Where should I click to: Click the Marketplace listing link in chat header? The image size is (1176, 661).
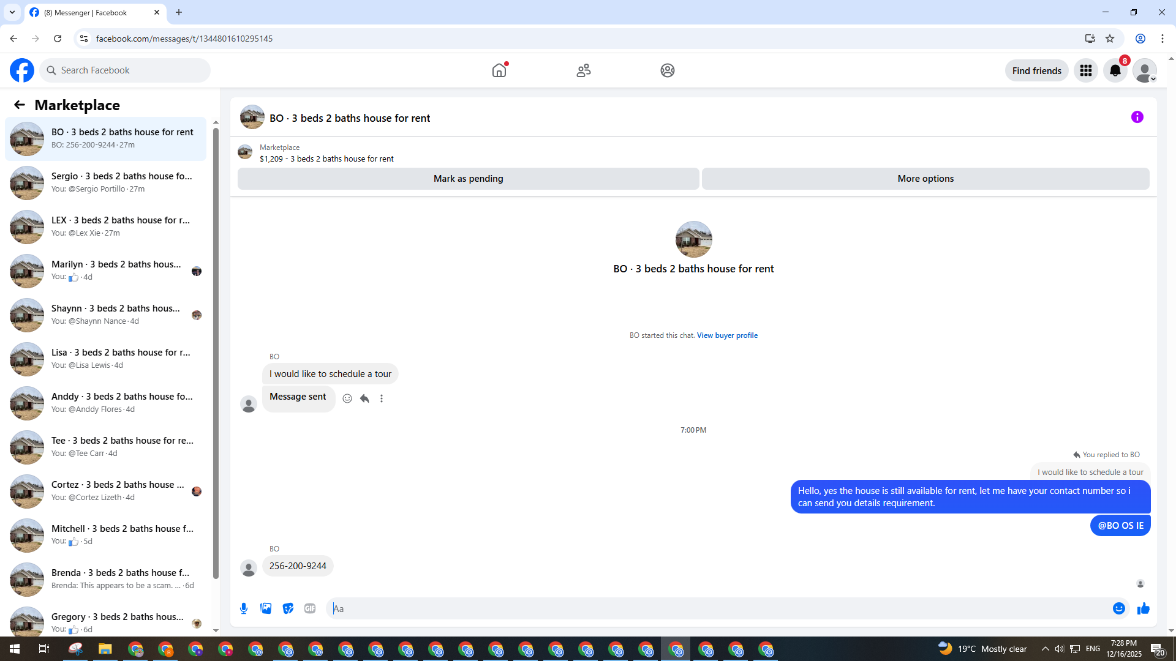pos(326,153)
